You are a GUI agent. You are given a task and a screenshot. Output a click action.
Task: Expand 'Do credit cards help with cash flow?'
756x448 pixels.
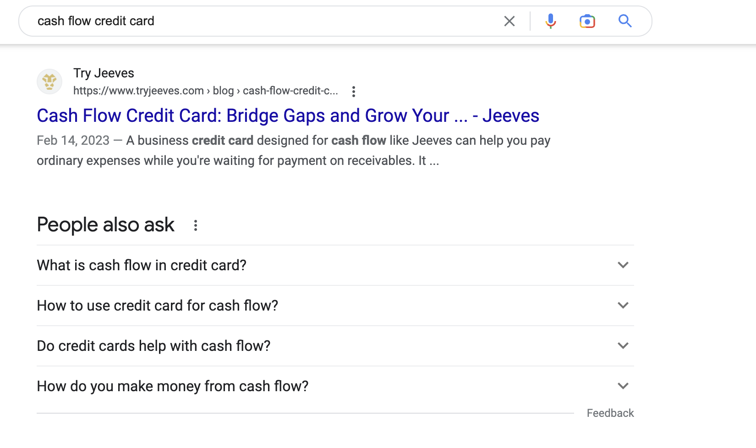click(x=335, y=346)
